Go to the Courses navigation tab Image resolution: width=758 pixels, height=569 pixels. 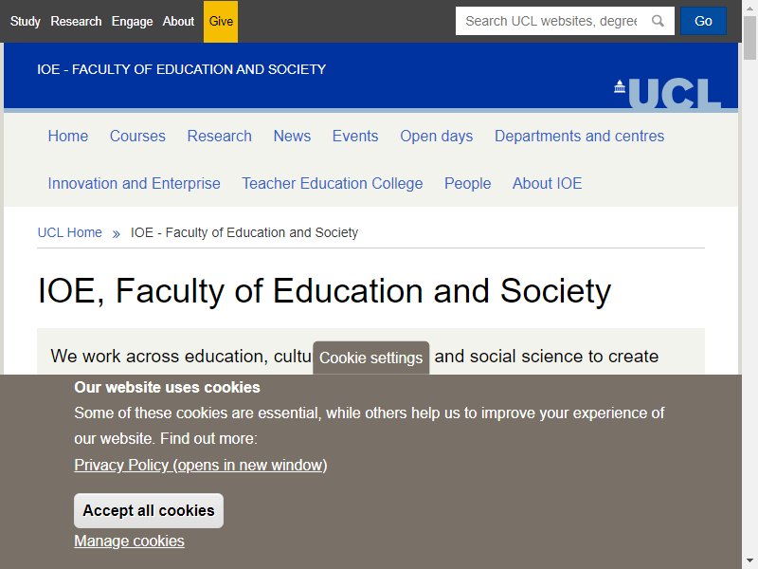click(137, 136)
